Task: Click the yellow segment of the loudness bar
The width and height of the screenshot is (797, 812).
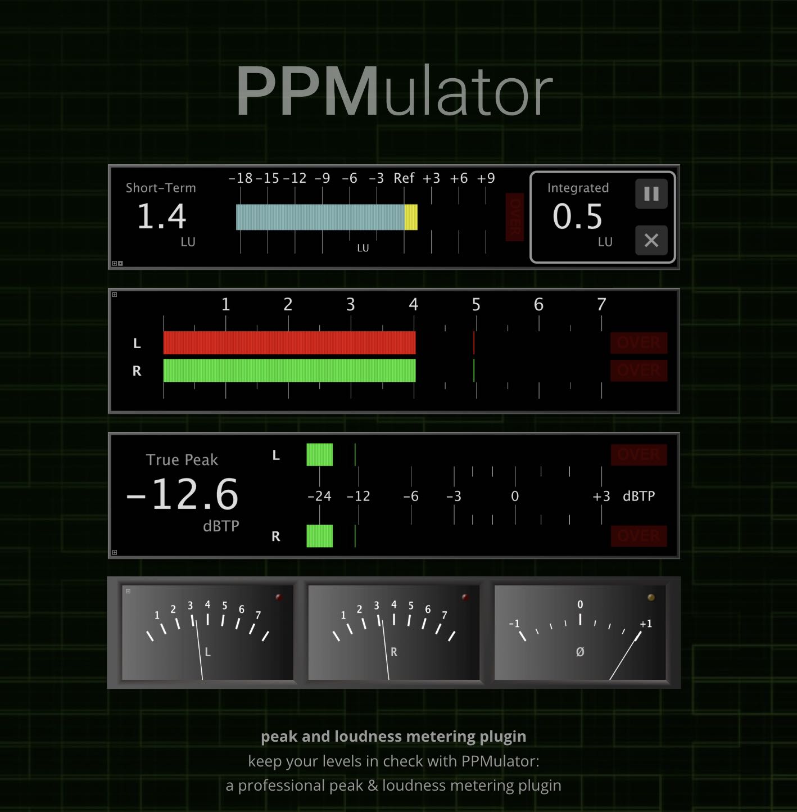Action: coord(411,217)
